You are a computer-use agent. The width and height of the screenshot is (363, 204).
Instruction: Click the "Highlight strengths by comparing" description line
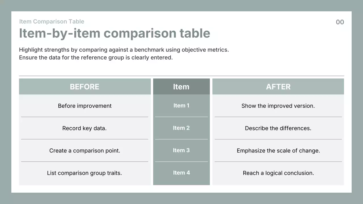click(124, 50)
